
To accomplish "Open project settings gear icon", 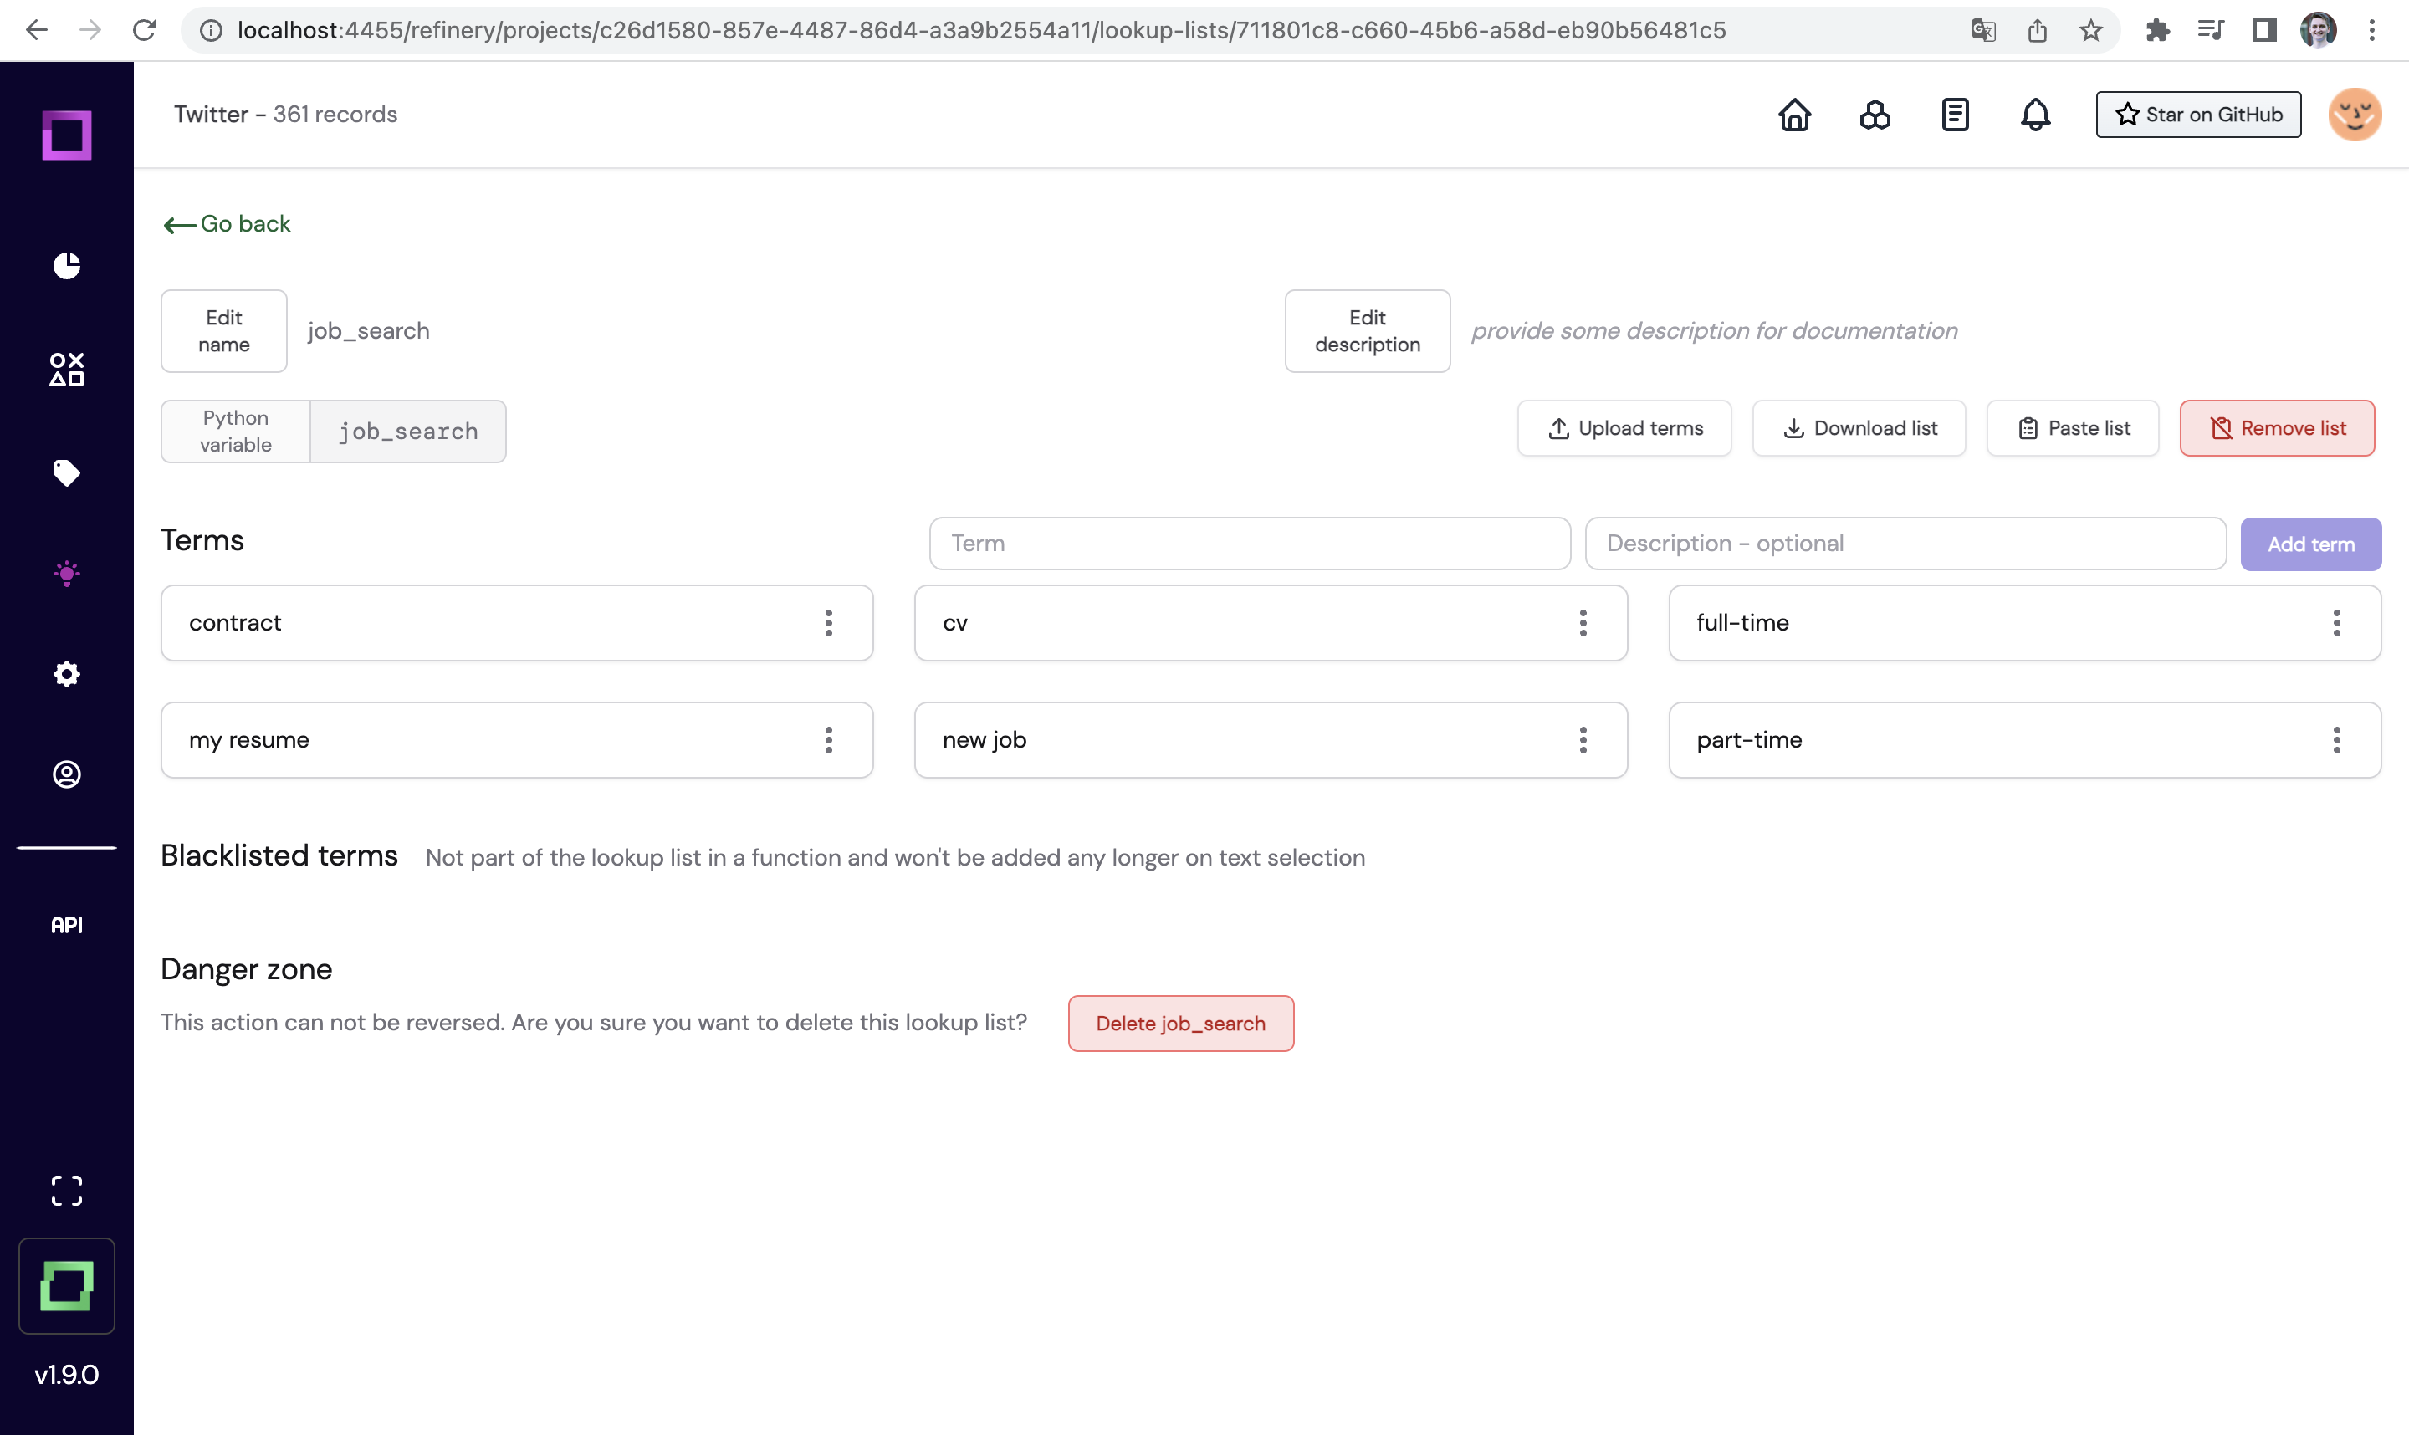I will coord(67,674).
